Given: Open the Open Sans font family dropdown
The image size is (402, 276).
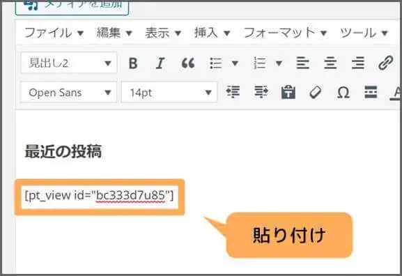Looking at the screenshot, I should tap(69, 92).
